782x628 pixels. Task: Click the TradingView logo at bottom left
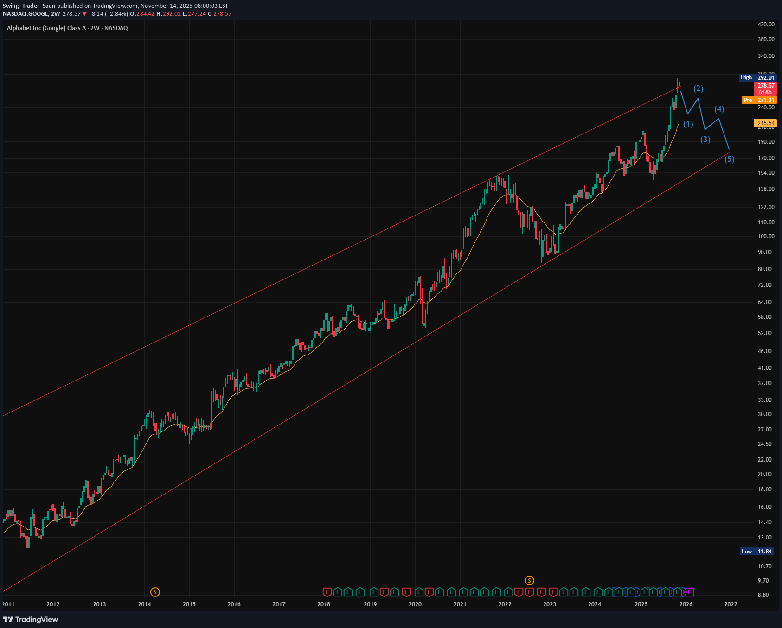click(31, 620)
